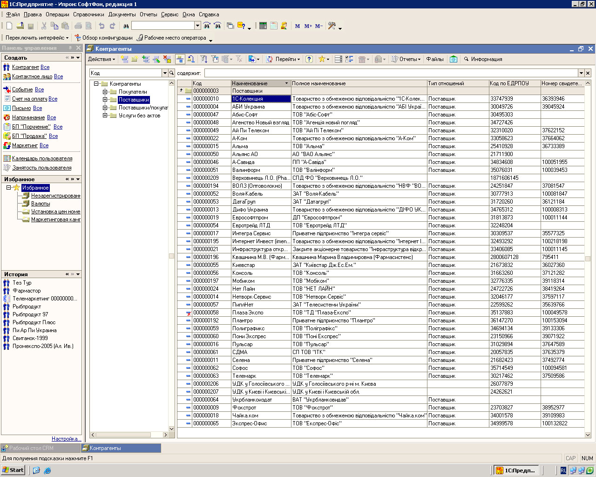Viewport: 596px width, 477px height.
Task: Click the email @ icon near Файлы
Action: [454, 59]
